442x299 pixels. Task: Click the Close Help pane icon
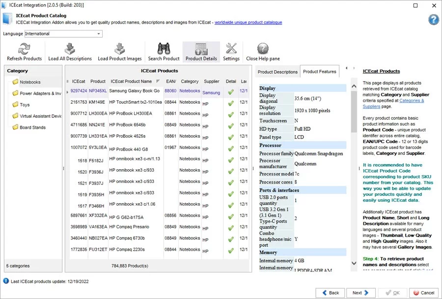(x=263, y=49)
